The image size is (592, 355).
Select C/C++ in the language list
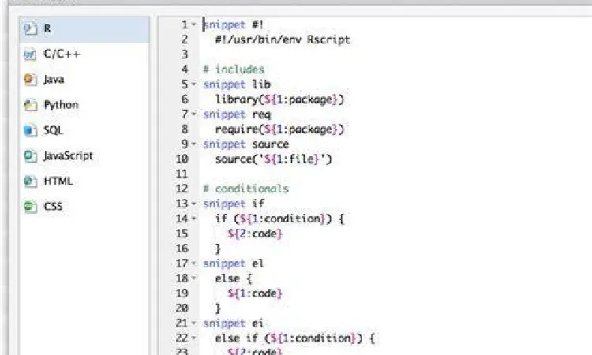(84, 54)
